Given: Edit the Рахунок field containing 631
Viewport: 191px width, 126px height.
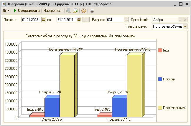Looking at the screenshot, I should coord(115,20).
